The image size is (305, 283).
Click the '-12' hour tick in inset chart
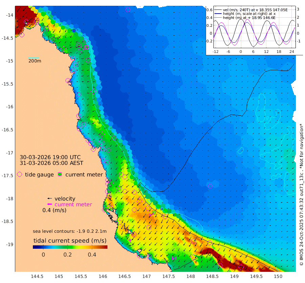click(x=215, y=52)
